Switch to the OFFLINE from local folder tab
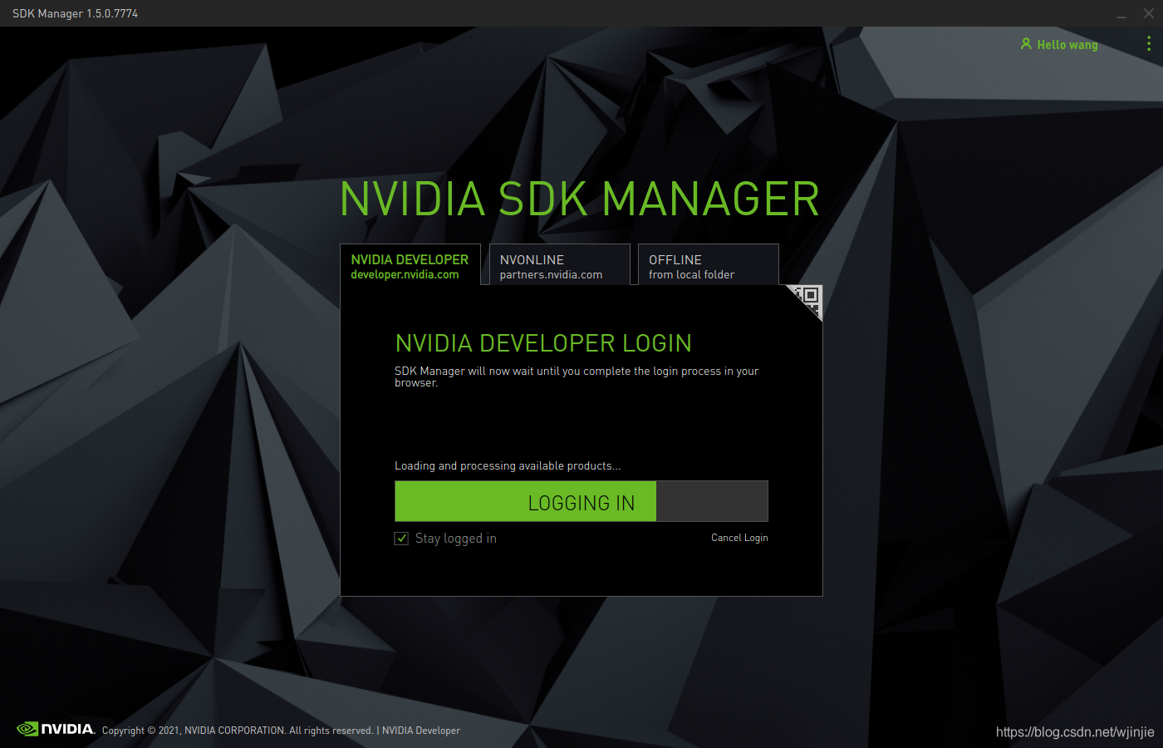This screenshot has height=748, width=1163. tap(708, 265)
